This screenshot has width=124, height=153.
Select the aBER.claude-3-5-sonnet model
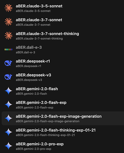click(x=63, y=8)
